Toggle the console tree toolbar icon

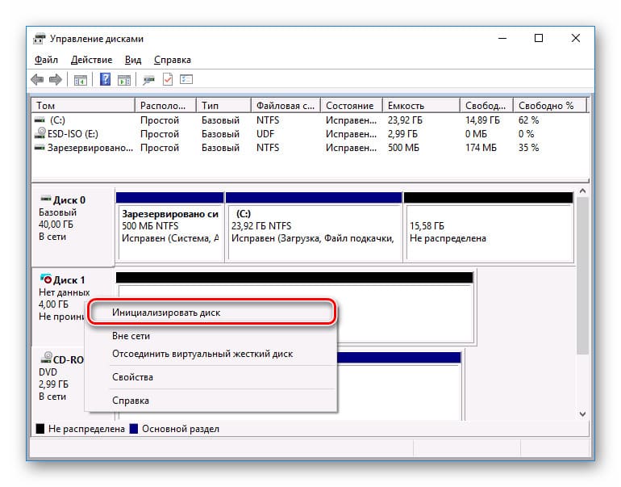[80, 80]
